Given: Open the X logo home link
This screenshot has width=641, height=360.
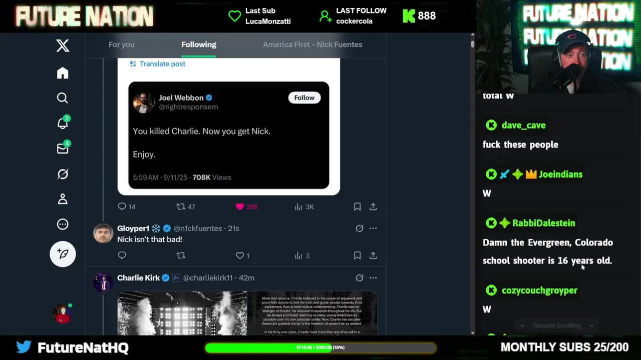Looking at the screenshot, I should pos(63,45).
